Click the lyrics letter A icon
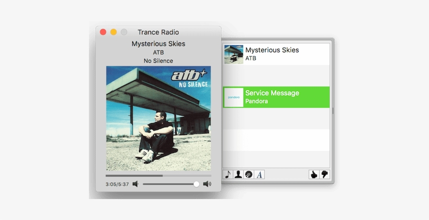This screenshot has height=220, width=429. 259,174
